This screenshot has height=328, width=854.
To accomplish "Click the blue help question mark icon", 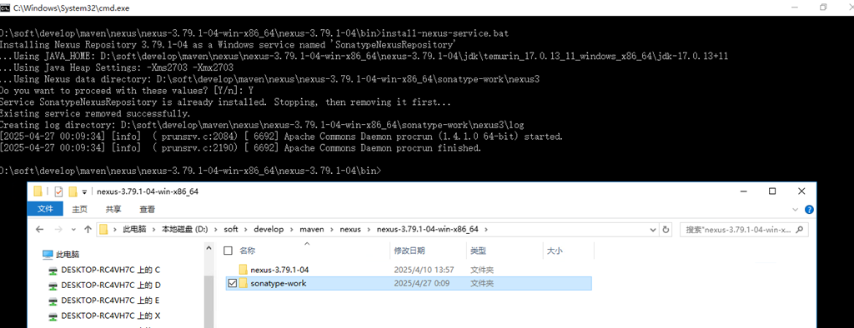I will click(809, 210).
